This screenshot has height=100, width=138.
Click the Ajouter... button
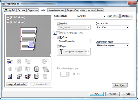(x=113, y=16)
